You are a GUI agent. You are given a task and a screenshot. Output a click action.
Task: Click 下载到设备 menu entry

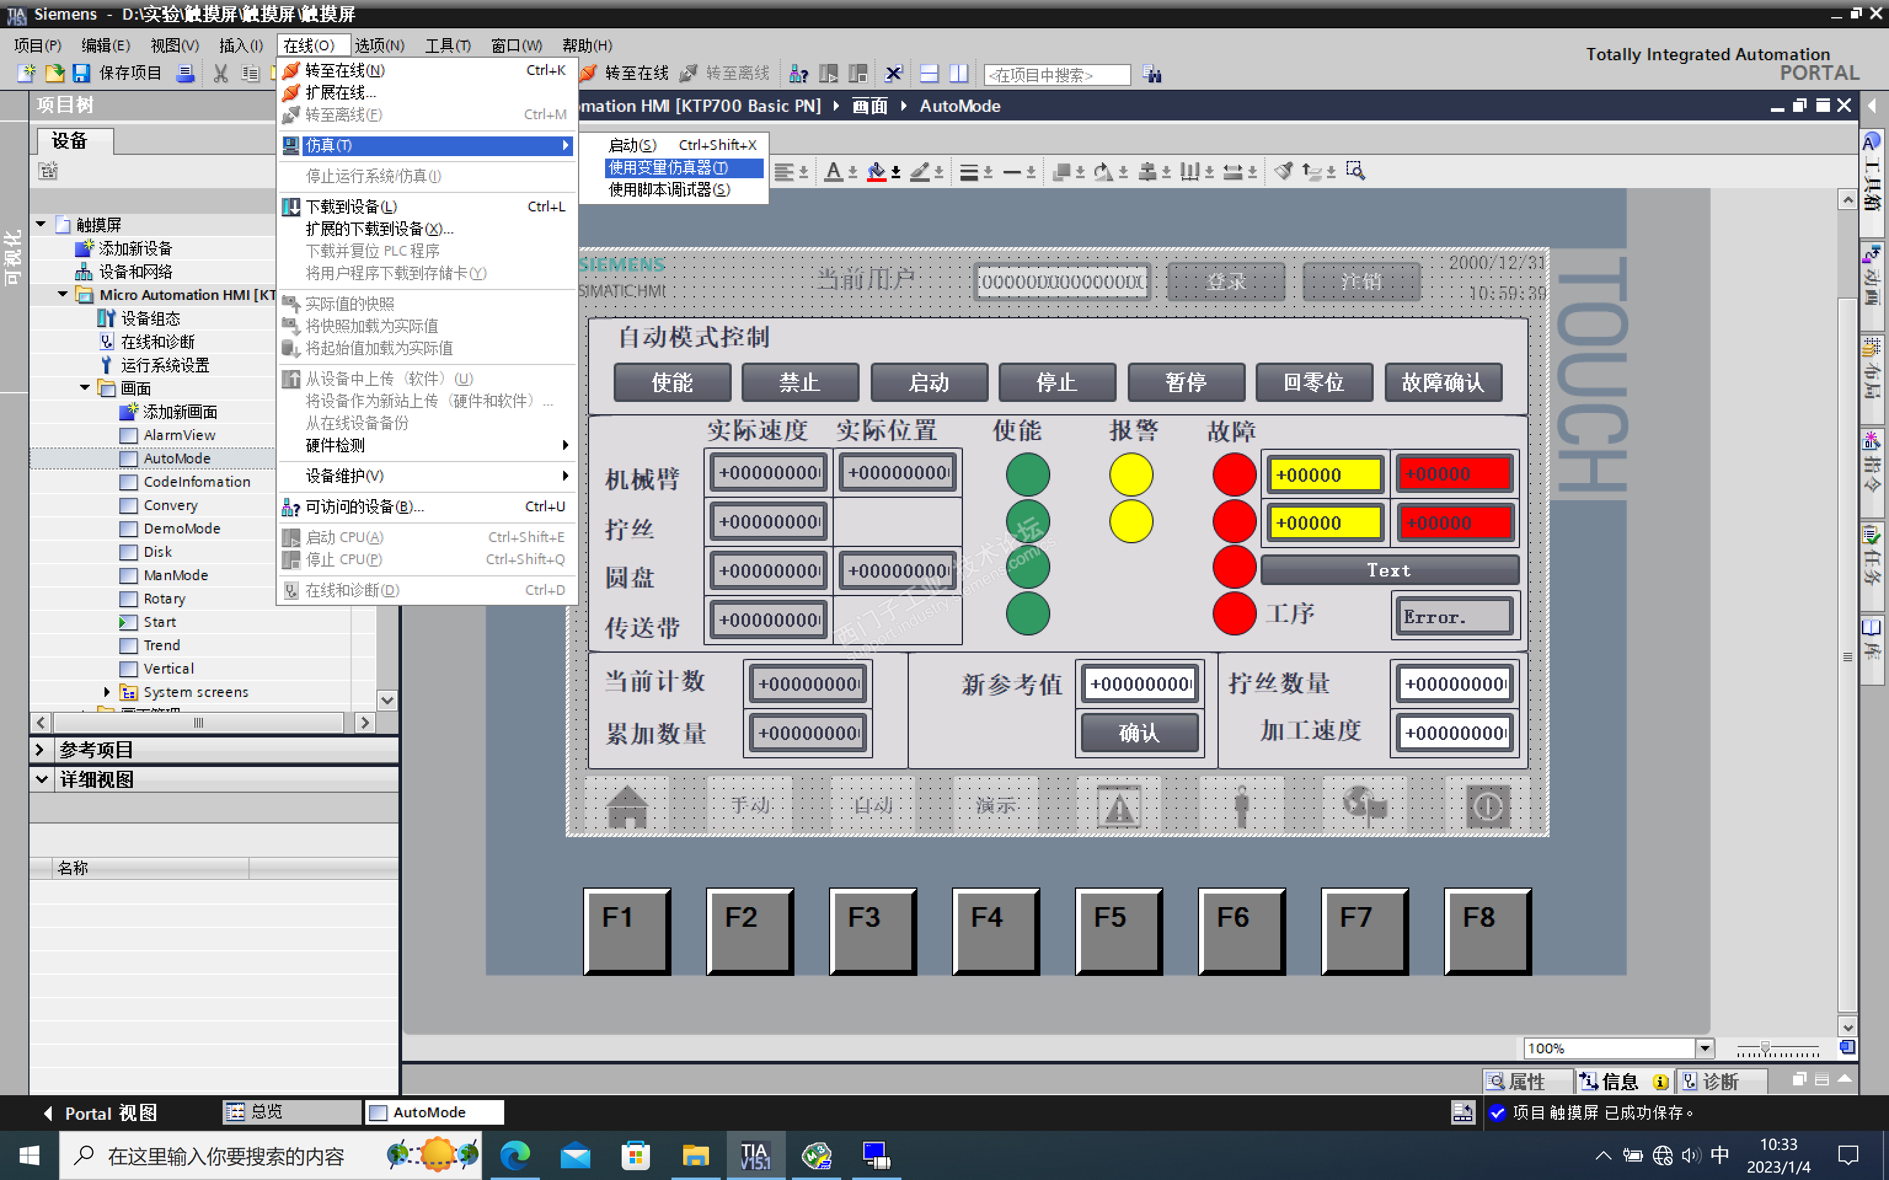point(351,207)
